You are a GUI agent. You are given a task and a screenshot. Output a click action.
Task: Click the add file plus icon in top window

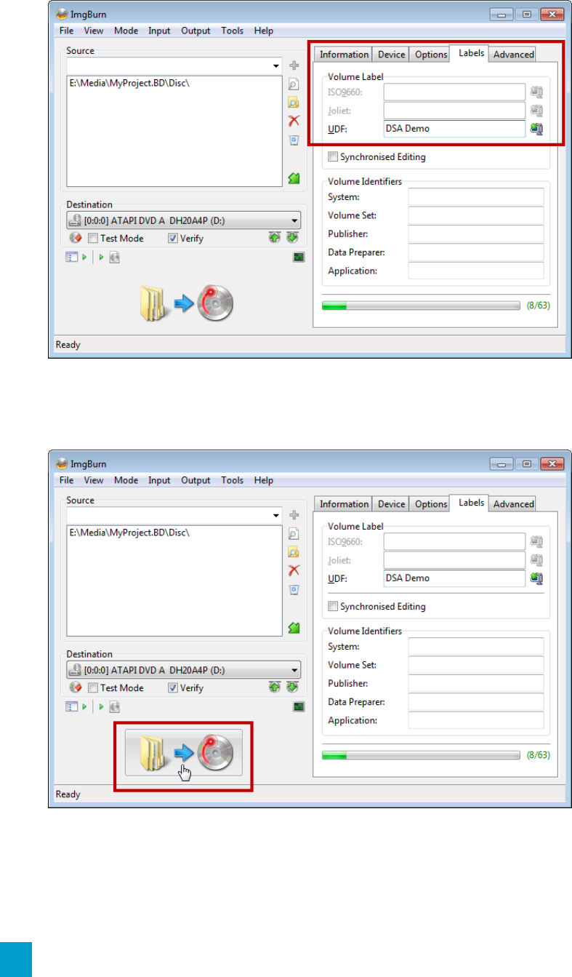pos(294,65)
